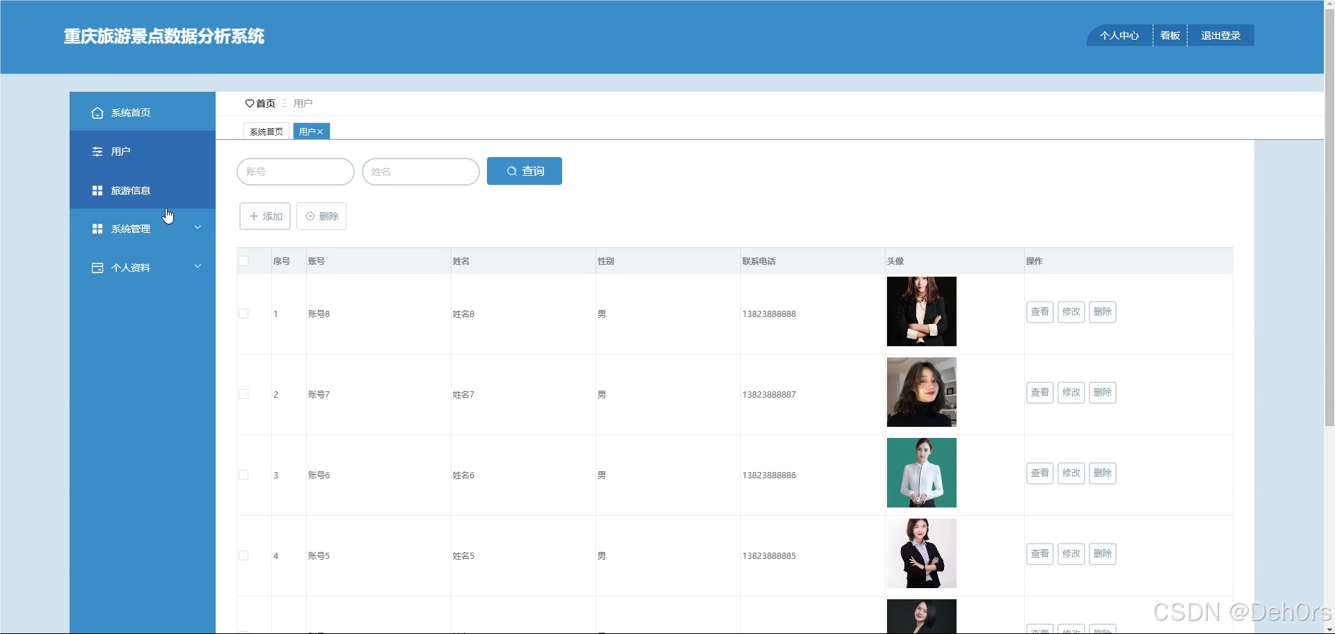
Task: Click phone number 13823888887
Action: pos(769,395)
